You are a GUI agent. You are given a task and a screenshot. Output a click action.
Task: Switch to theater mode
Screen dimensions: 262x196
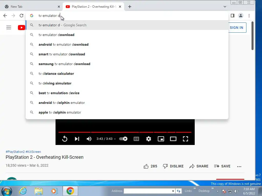pyautogui.click(x=173, y=139)
